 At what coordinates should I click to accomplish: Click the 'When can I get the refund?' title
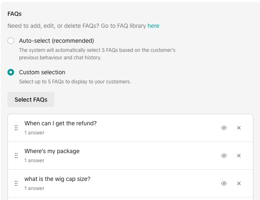click(x=60, y=123)
